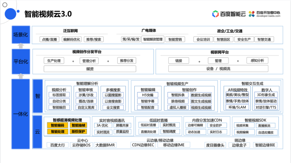
Task: Click the 安全生产 box
Action: pos(244,39)
